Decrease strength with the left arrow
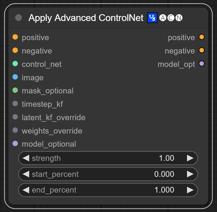Viewport: 217px width, 212px height. (26, 158)
